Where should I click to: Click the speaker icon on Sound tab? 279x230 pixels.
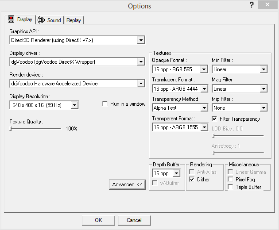pos(42,20)
